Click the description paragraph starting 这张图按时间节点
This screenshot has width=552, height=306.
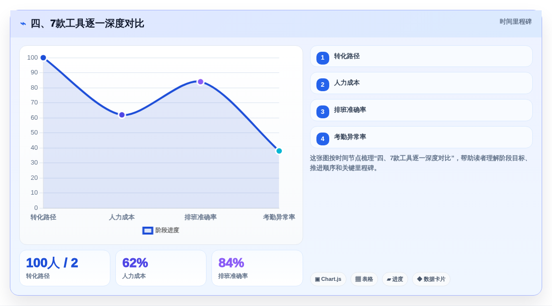[x=419, y=163]
